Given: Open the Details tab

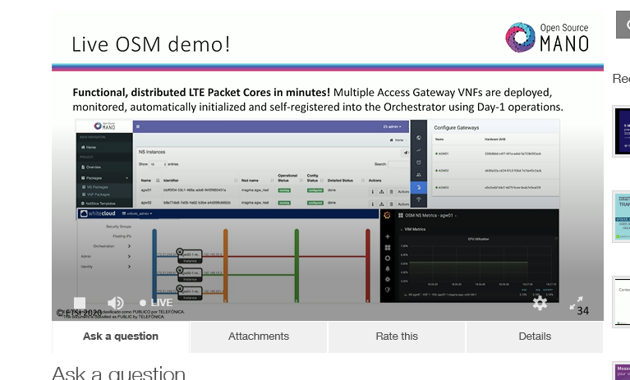Looking at the screenshot, I should pos(535,337).
